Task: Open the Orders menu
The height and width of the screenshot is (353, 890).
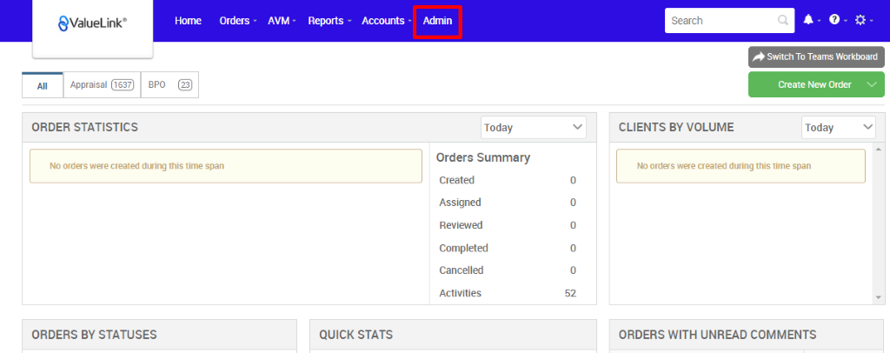Action: coord(238,20)
